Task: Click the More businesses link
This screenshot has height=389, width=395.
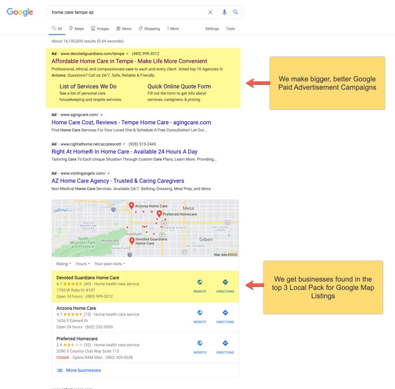Action: coord(83,370)
